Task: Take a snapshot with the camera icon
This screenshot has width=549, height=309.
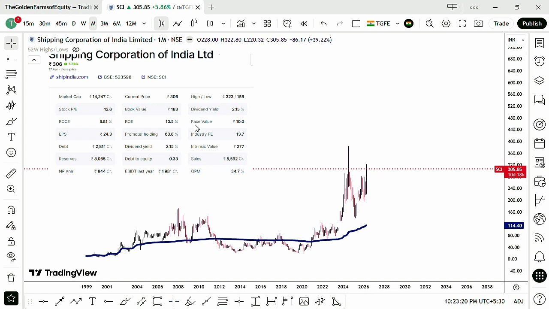Action: 478,24
